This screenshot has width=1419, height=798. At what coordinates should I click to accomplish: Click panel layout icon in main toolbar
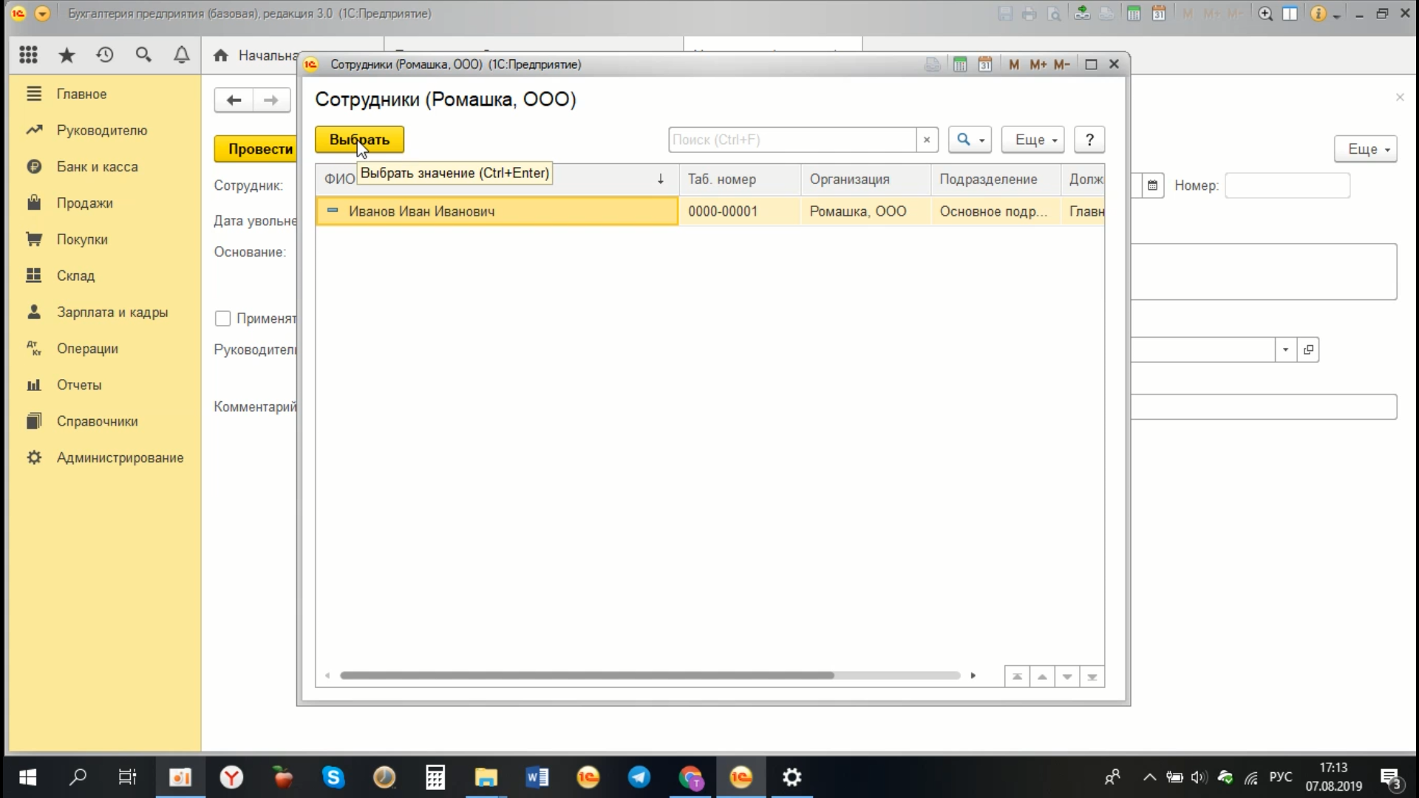tap(1290, 13)
